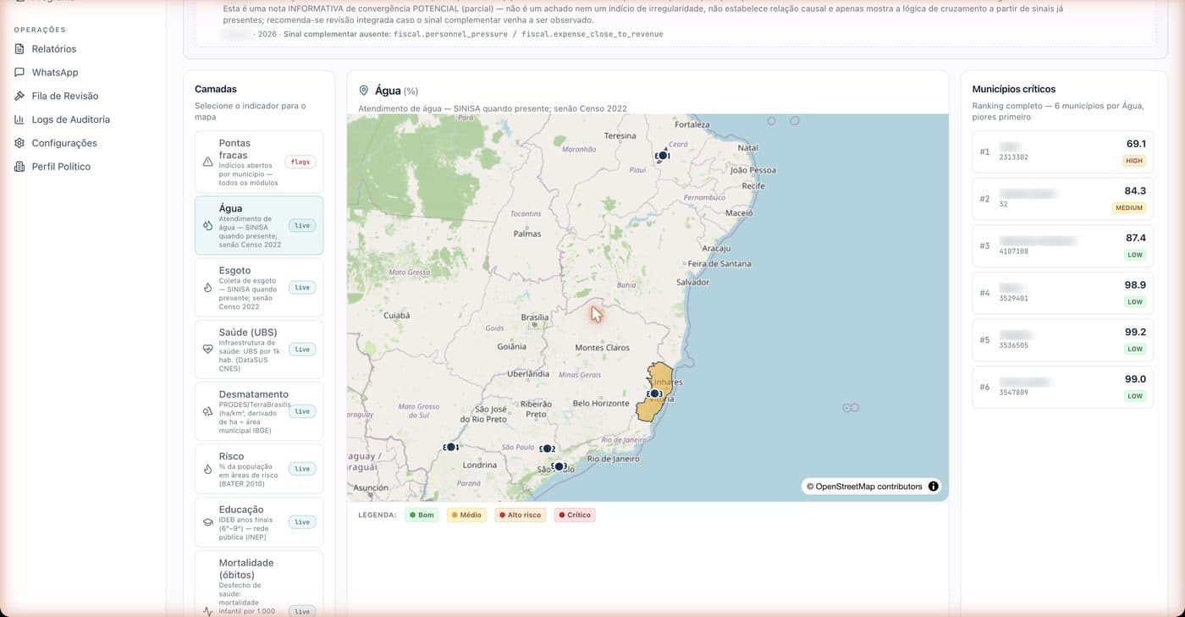Image resolution: width=1185 pixels, height=617 pixels.
Task: Click the score "99.2" in ranking row #5
Action: tap(1135, 332)
